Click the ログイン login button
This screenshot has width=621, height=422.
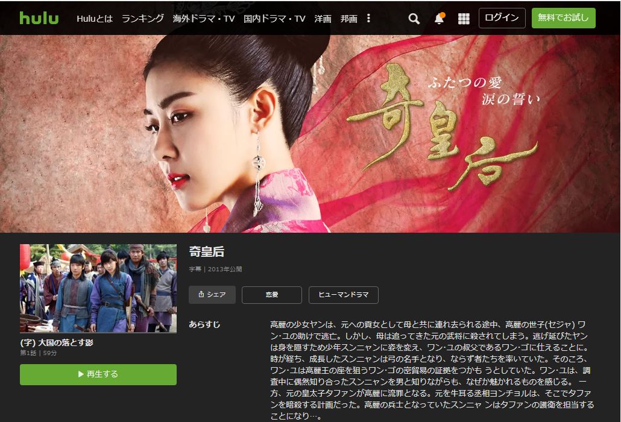[502, 18]
